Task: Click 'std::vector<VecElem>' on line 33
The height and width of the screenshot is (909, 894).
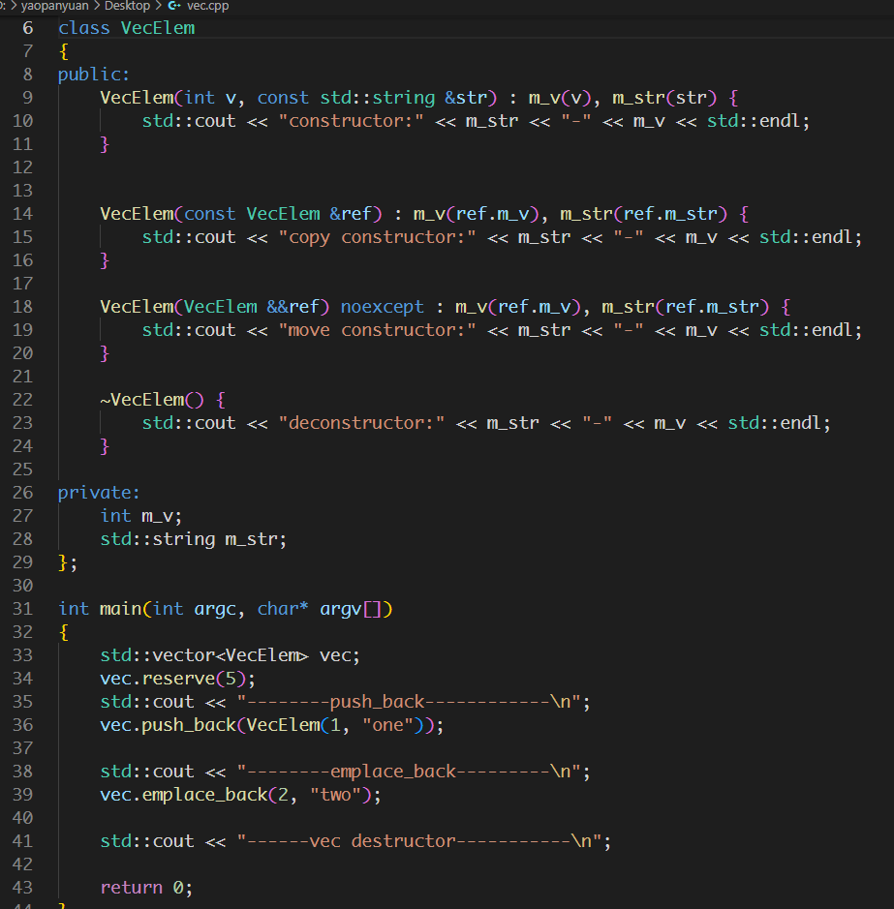Action: [x=204, y=655]
